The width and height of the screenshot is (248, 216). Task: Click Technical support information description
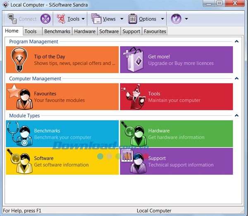tap(181, 165)
